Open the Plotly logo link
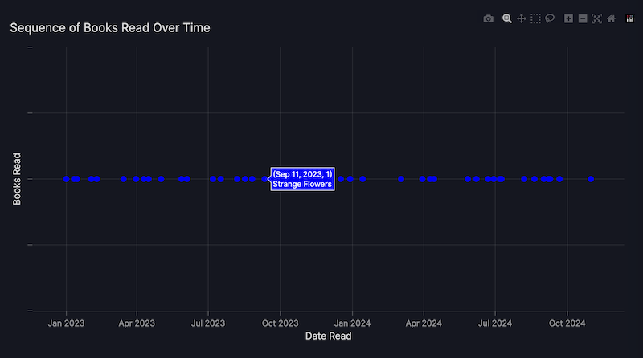The height and width of the screenshot is (358, 643). [x=630, y=18]
